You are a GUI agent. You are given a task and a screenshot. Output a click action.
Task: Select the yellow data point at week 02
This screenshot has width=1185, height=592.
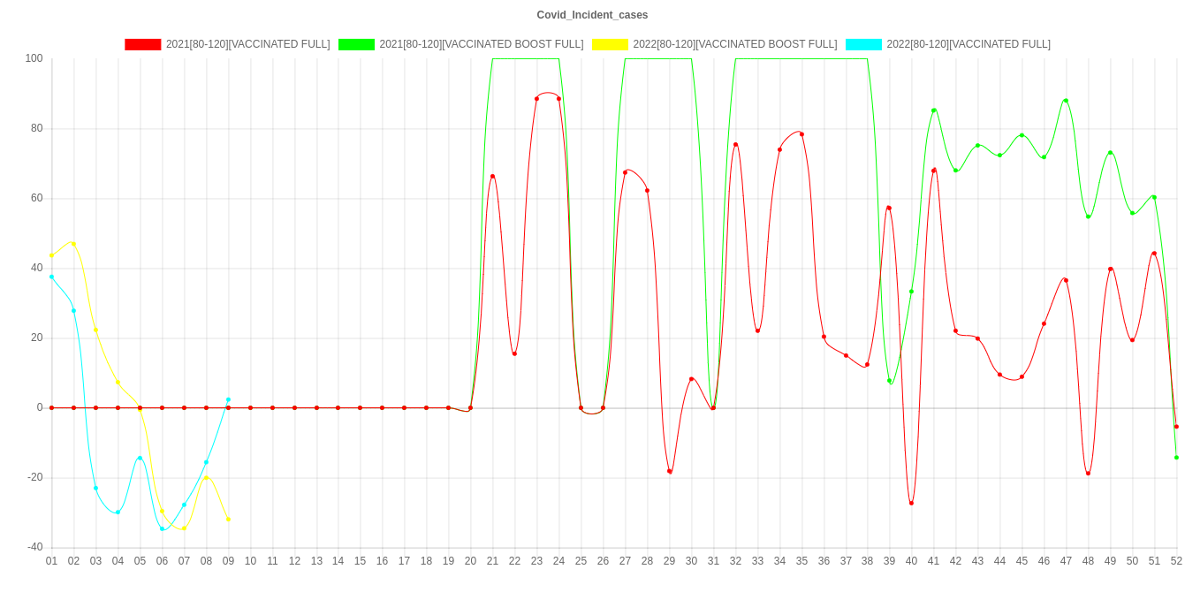[73, 244]
